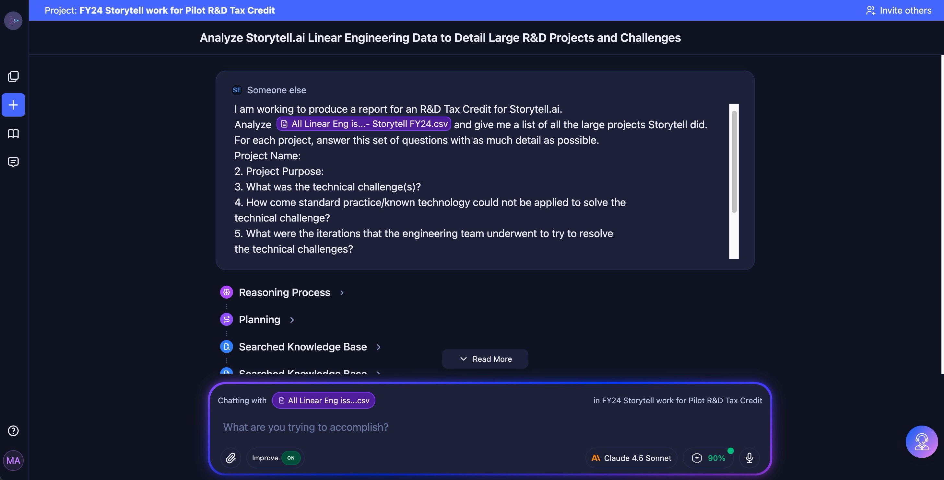The image size is (944, 480).
Task: Click Invite others in the header
Action: coord(899,10)
